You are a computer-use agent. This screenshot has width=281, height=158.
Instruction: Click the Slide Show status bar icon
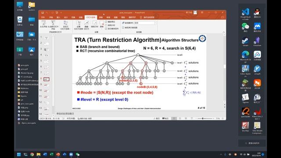coord(192,118)
